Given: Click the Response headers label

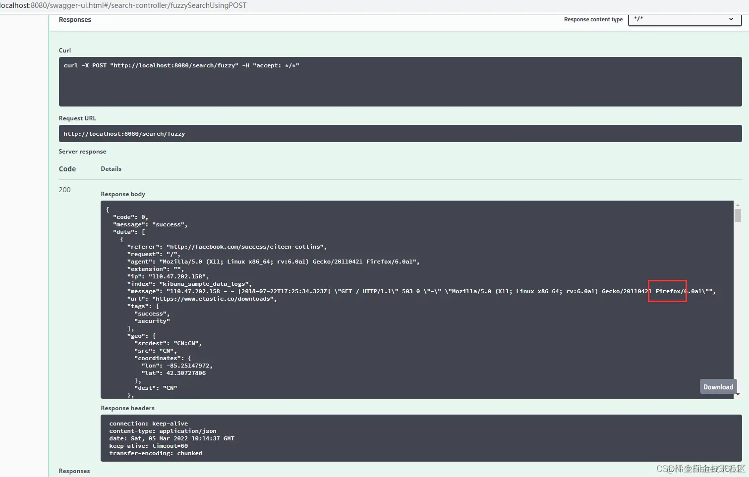Looking at the screenshot, I should tap(127, 408).
